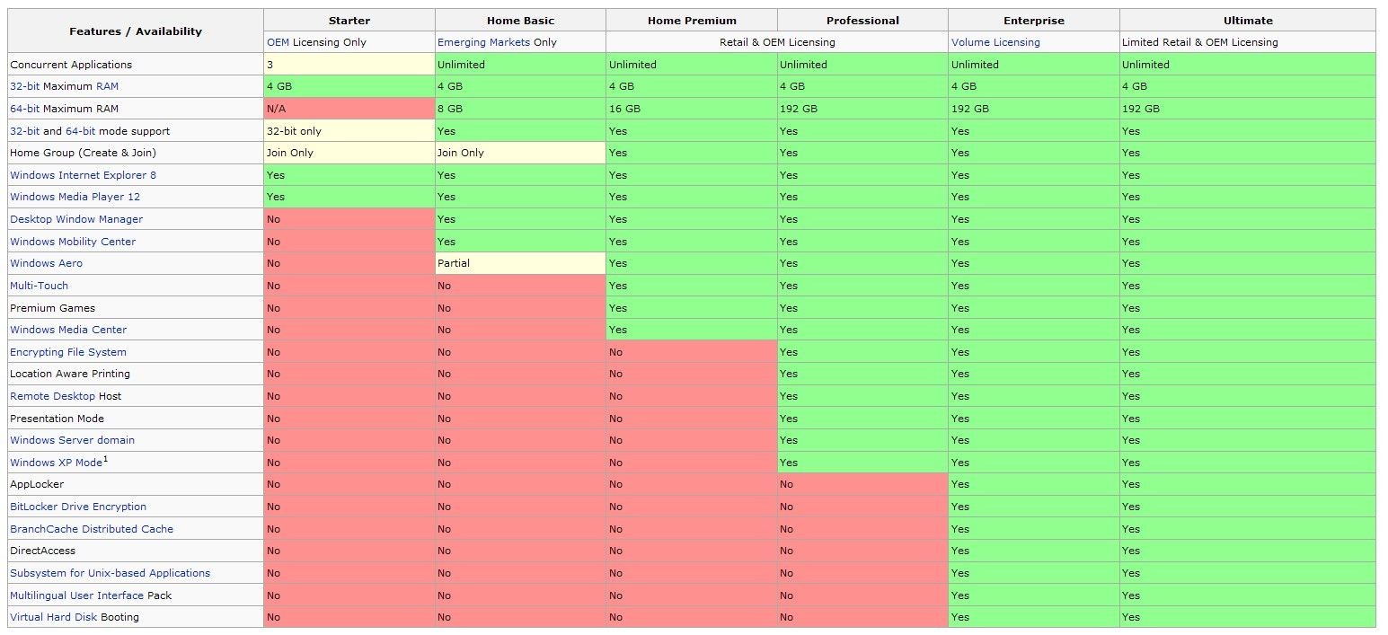The height and width of the screenshot is (635, 1388).
Task: Go to the Desktop Window Manager link
Action: (76, 219)
